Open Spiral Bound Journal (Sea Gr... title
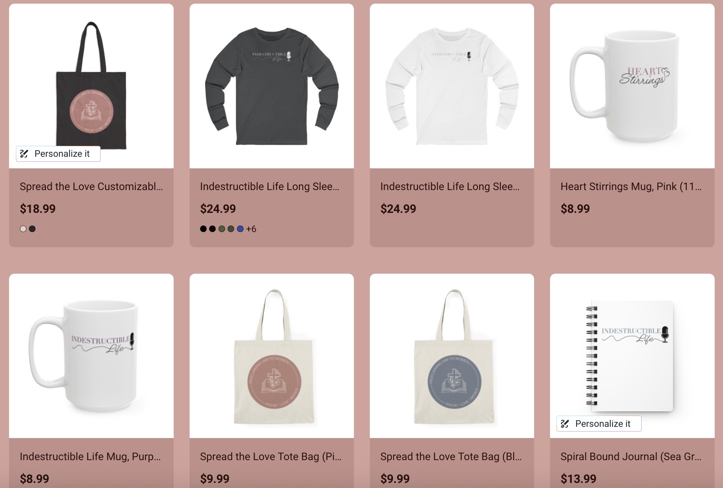Screen dimensions: 723x488 tap(631, 457)
